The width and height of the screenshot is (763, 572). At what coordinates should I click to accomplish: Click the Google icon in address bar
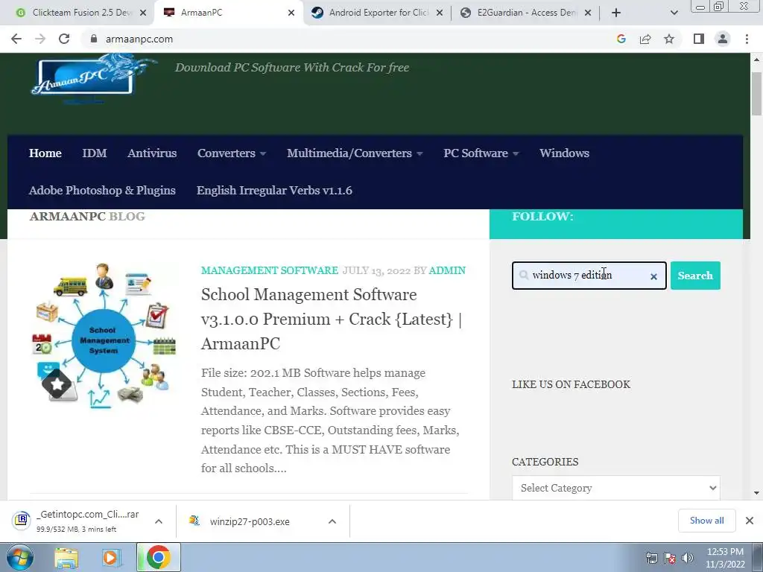pos(621,39)
